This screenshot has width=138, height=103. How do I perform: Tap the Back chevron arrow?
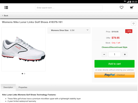pos(2,16)
